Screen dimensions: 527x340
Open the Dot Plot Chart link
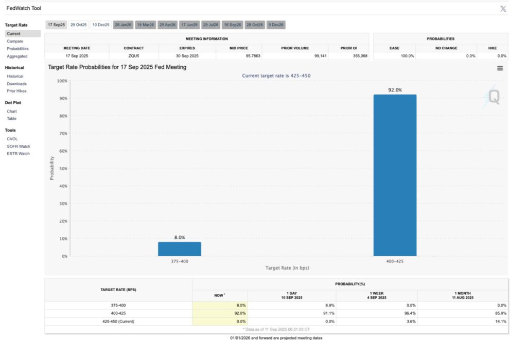(x=11, y=111)
